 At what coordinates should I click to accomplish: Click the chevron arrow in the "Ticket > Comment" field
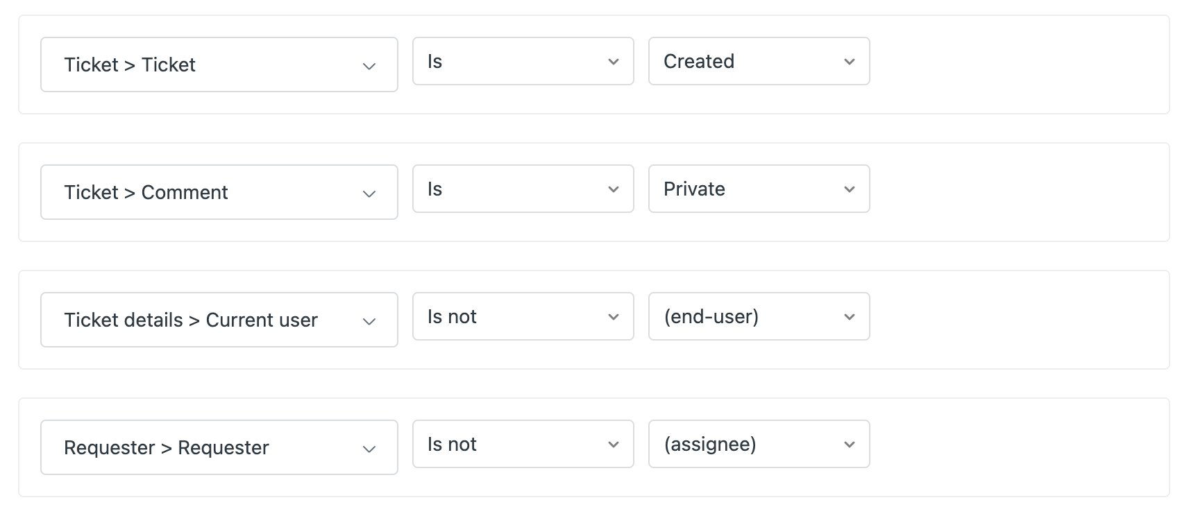(x=369, y=194)
